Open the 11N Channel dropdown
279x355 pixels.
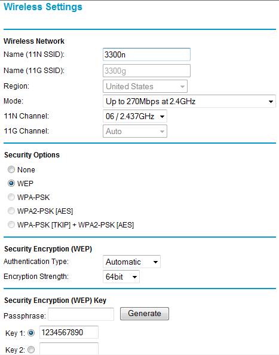135,116
